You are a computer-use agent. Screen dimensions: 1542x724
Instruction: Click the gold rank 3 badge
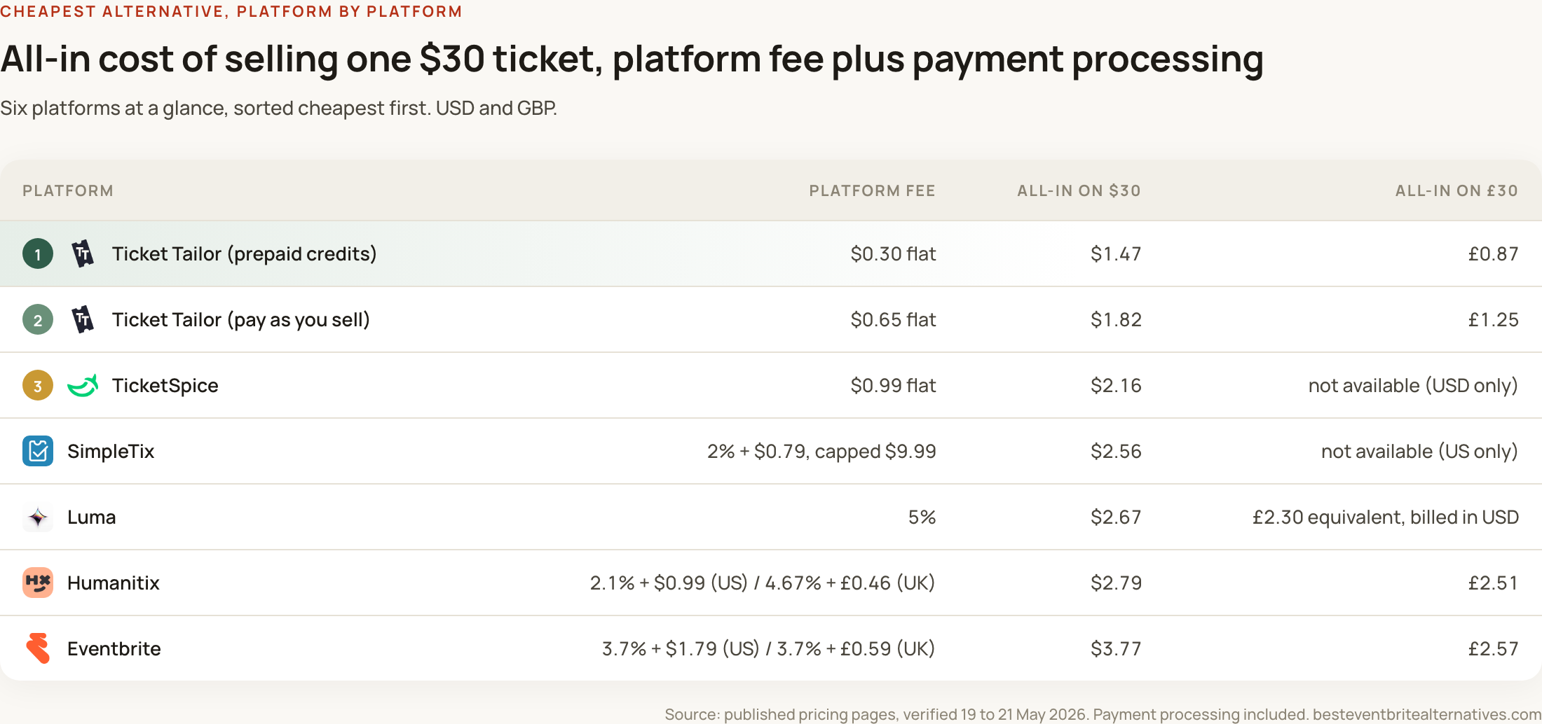coord(38,385)
